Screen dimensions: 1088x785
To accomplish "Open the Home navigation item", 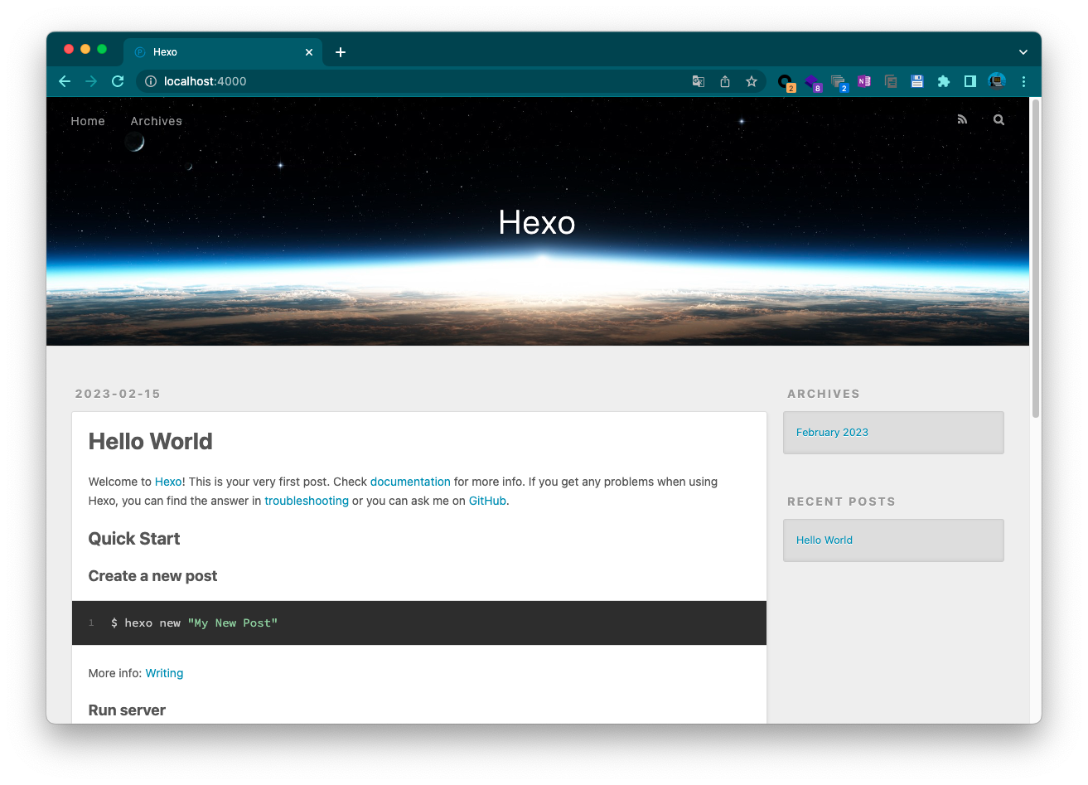I will pyautogui.click(x=88, y=121).
